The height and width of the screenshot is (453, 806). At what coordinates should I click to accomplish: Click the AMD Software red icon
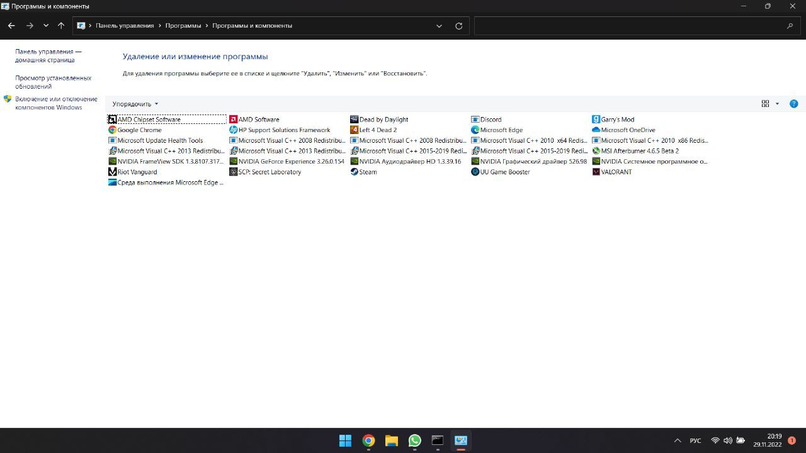(233, 120)
